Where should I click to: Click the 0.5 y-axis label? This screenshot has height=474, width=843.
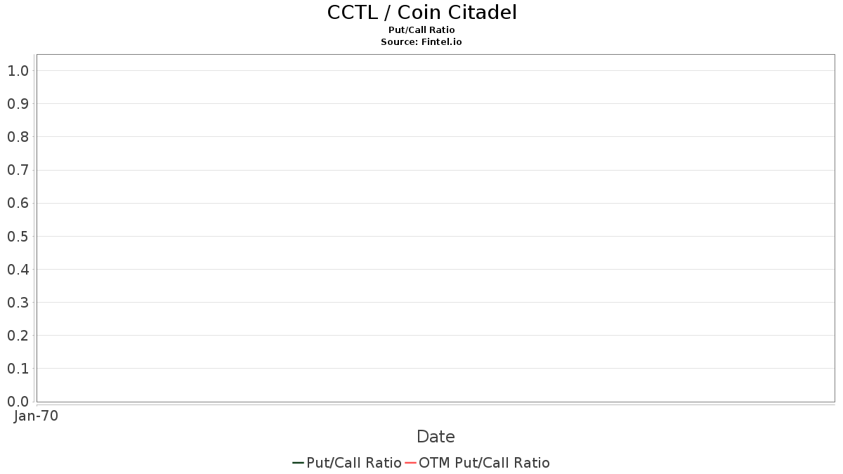(18, 237)
